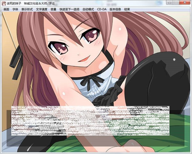Open the 音量 volume menu
The height and width of the screenshot is (154, 192).
pyautogui.click(x=53, y=9)
